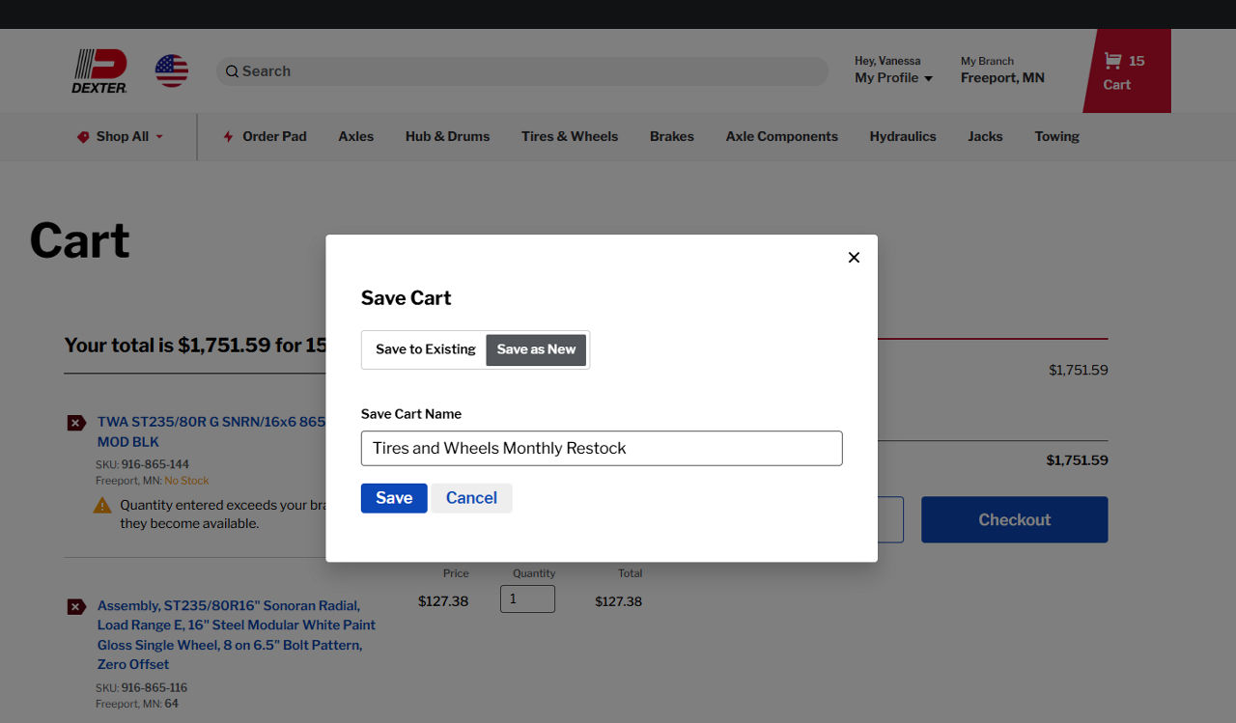Open the Brakes category
Screen dimensions: 1236x723
672,137
